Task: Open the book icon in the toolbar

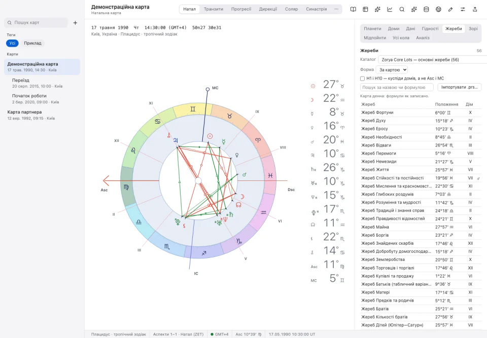Action: 353,9
